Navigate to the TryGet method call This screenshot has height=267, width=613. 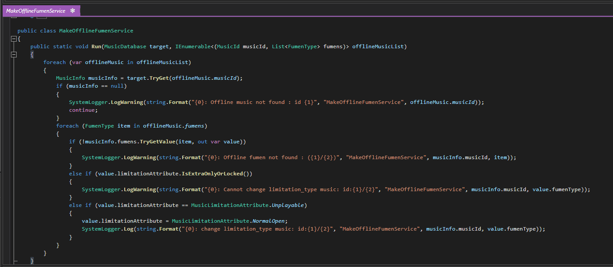(159, 78)
